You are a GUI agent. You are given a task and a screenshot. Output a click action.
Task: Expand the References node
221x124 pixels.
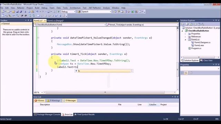point(185,37)
